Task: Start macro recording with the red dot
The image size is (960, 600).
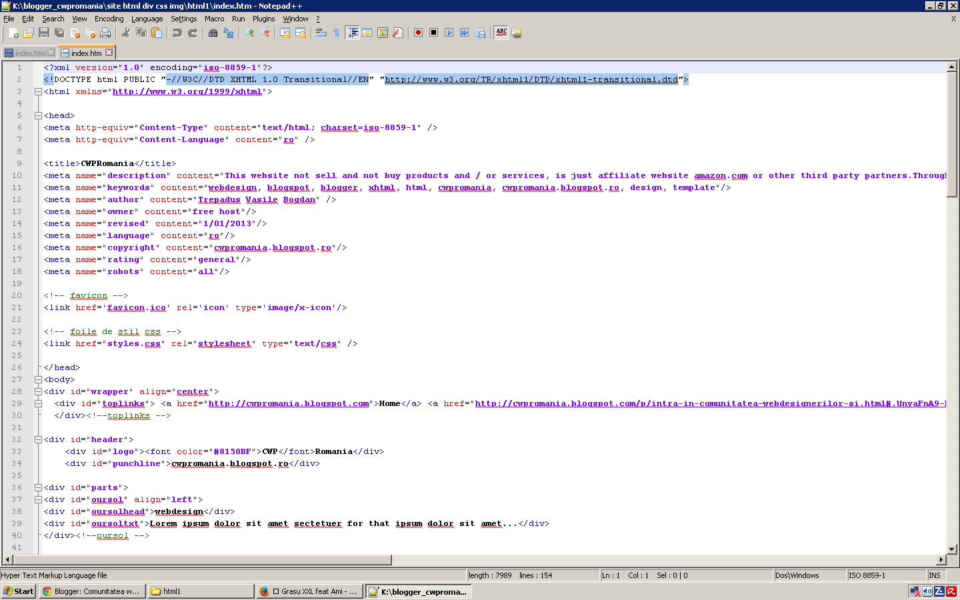Action: (418, 33)
